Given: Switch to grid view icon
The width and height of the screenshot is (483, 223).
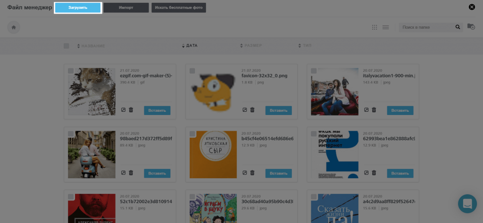Looking at the screenshot, I should pos(375,27).
